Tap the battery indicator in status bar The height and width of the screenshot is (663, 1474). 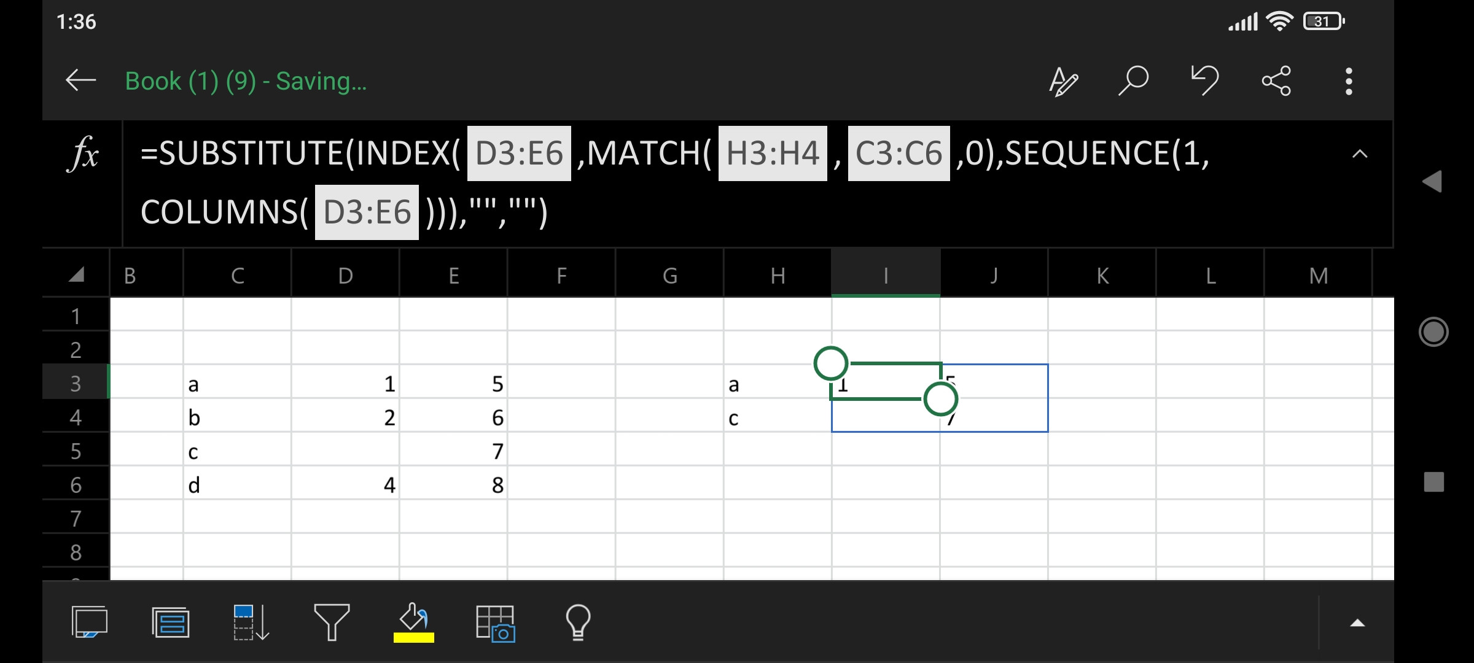(x=1324, y=21)
